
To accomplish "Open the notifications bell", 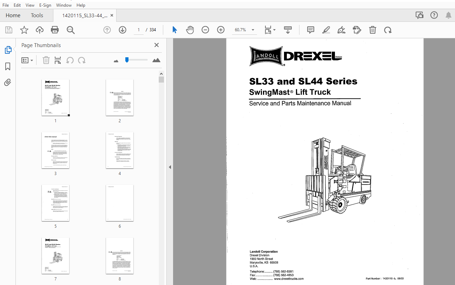I will point(449,15).
